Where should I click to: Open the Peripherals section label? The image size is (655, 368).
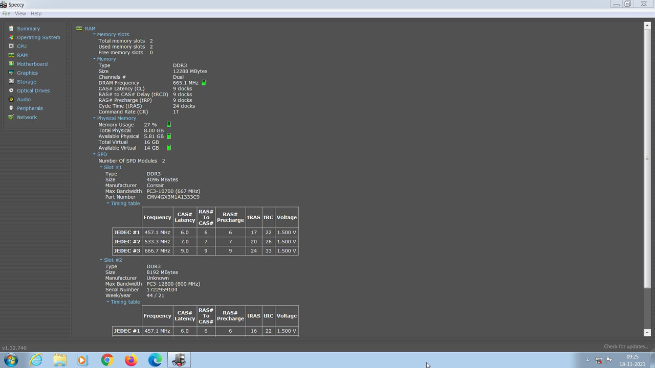30,108
